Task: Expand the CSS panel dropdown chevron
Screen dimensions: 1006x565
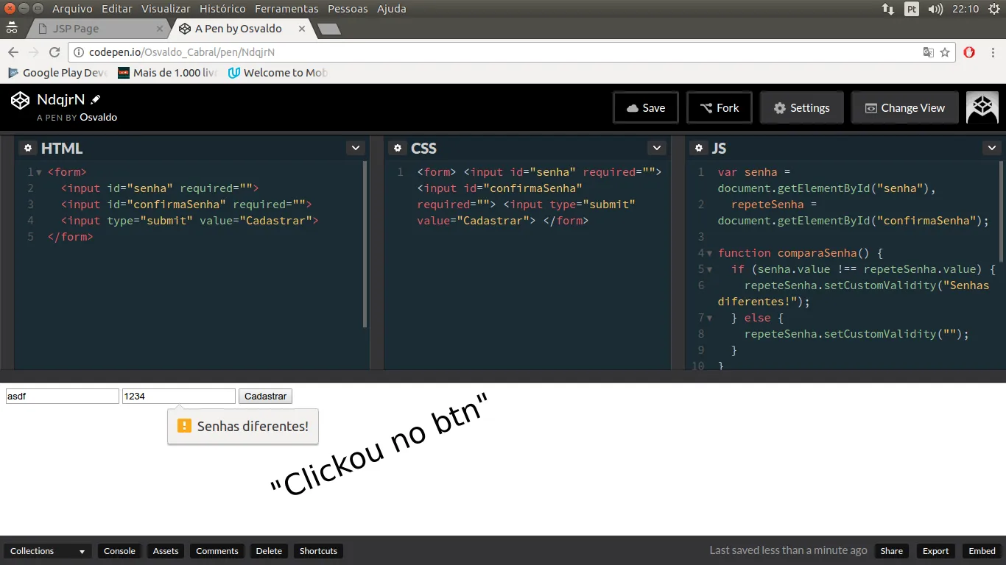Action: click(x=657, y=148)
